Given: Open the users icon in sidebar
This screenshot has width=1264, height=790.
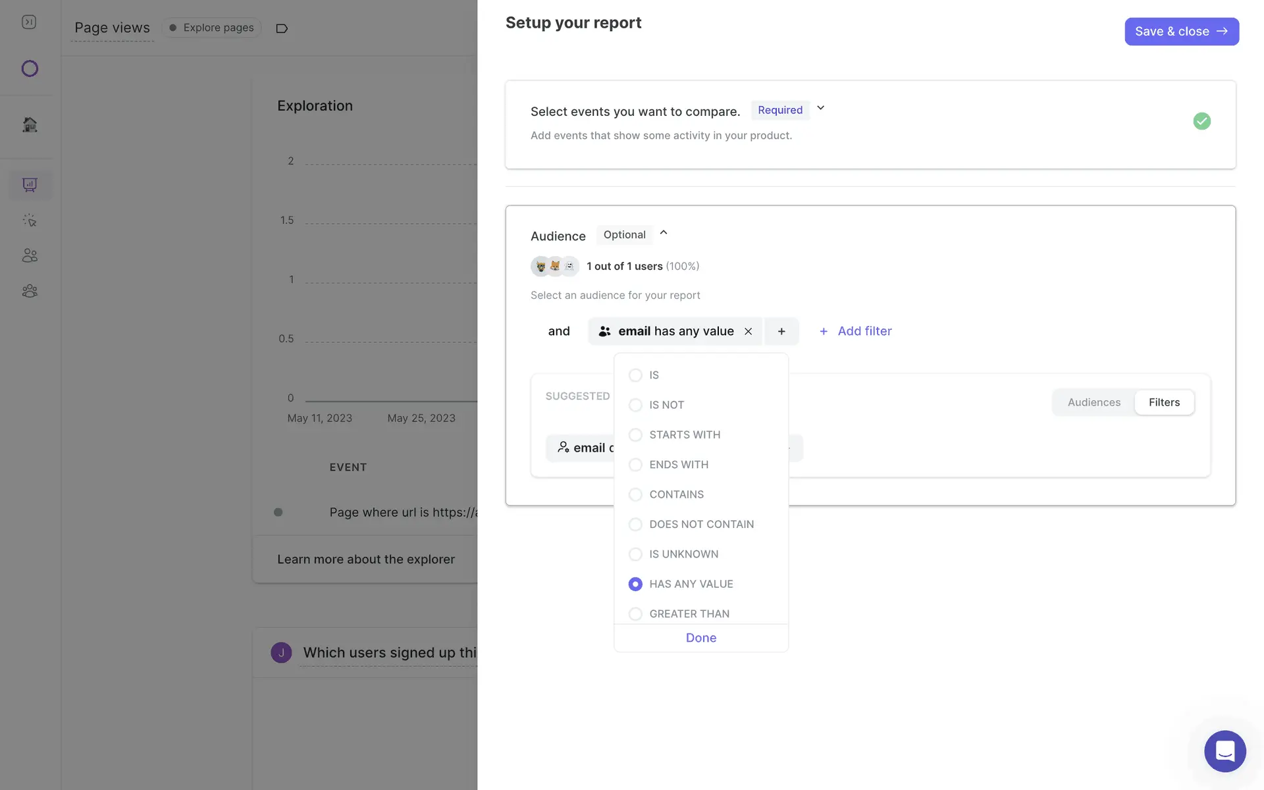Looking at the screenshot, I should (30, 255).
